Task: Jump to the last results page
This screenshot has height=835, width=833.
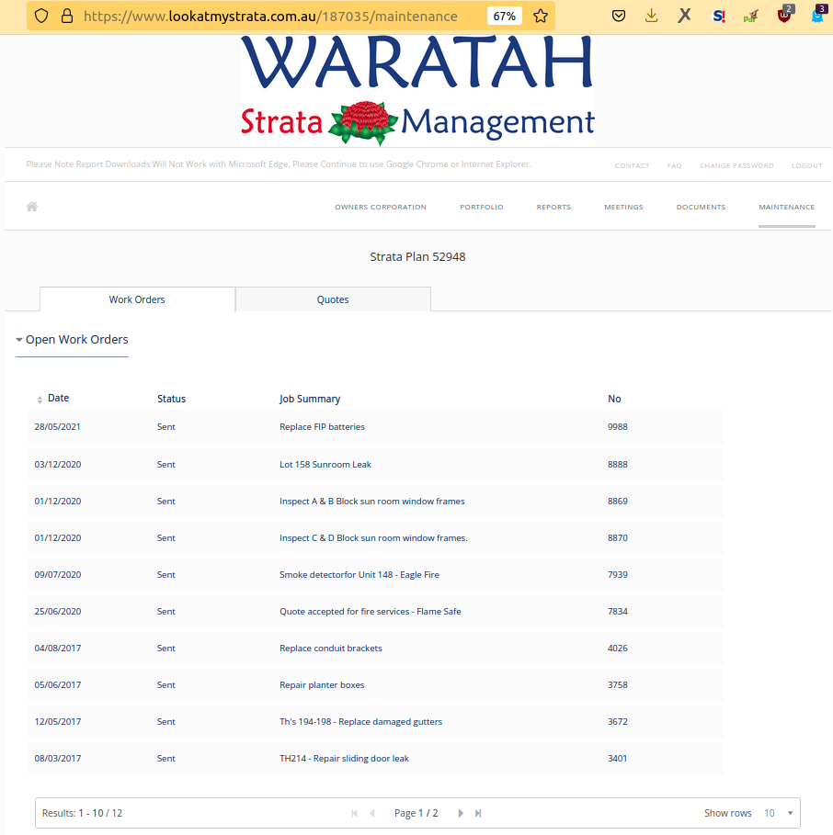Action: point(478,813)
